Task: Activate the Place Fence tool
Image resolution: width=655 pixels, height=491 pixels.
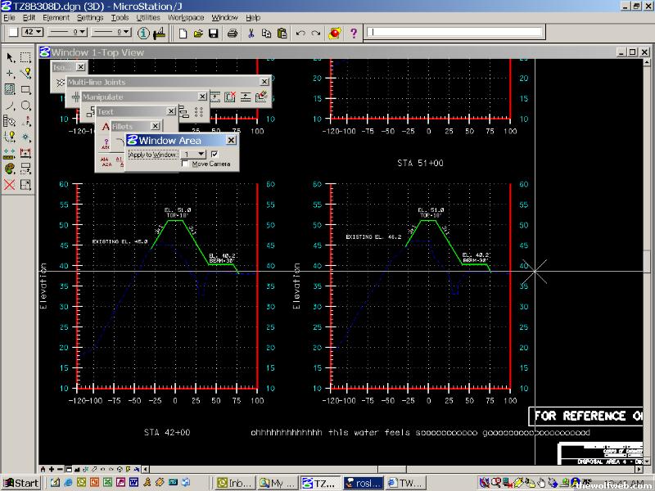Action: [x=25, y=57]
